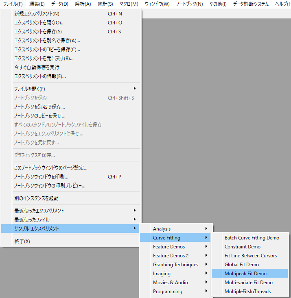Open the ファイル(F) menu
This screenshot has width=291, height=298.
click(13, 4)
